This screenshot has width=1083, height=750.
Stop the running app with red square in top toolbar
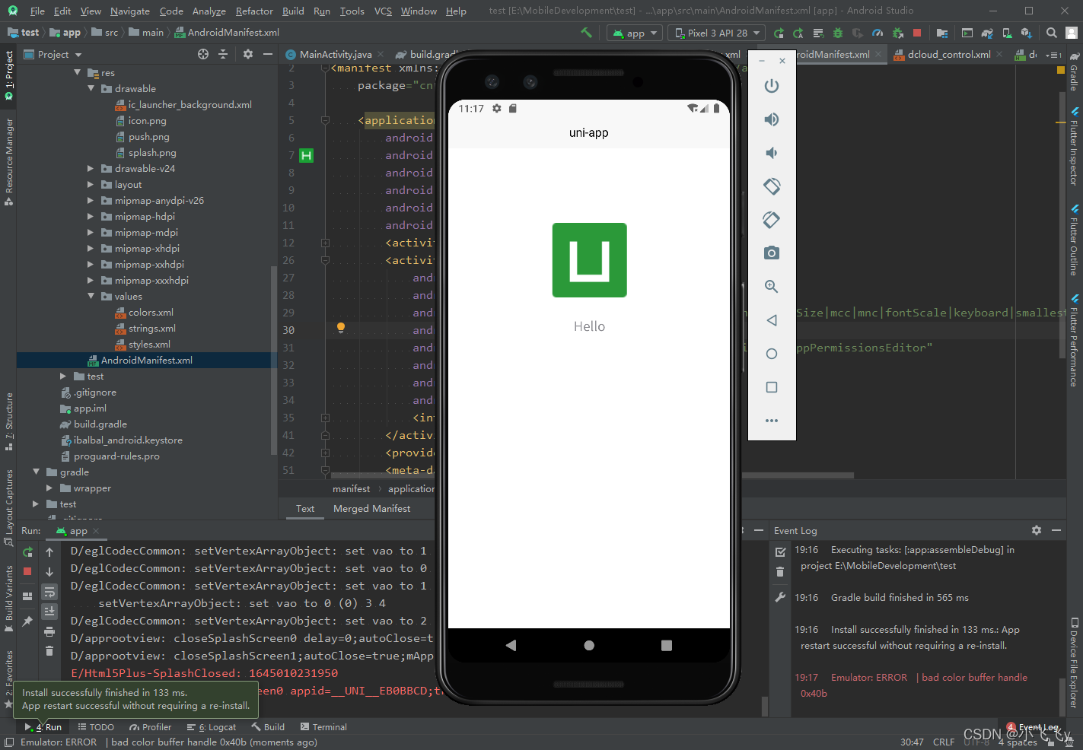917,33
